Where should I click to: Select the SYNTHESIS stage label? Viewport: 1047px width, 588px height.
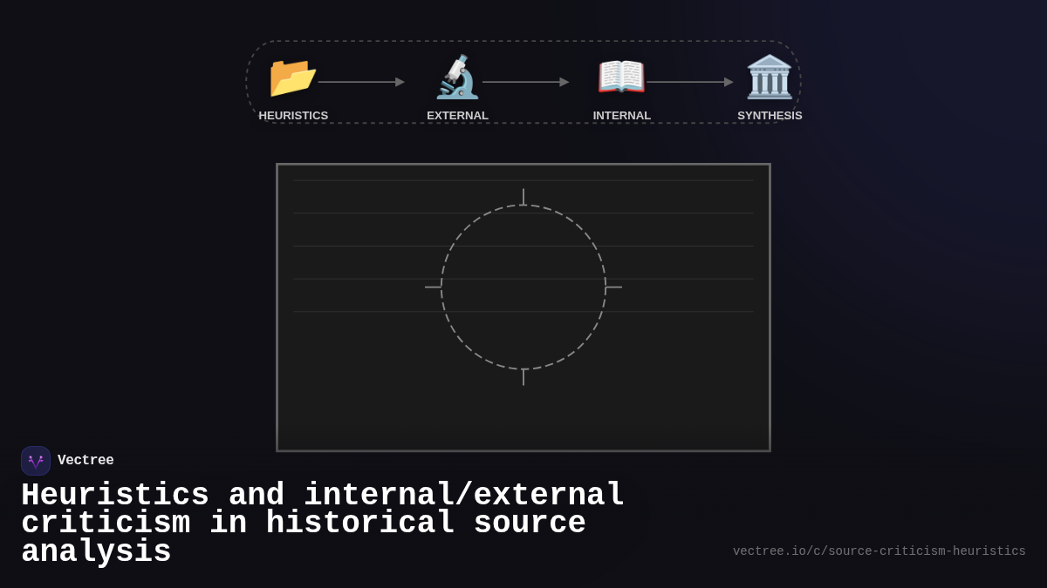pos(770,115)
